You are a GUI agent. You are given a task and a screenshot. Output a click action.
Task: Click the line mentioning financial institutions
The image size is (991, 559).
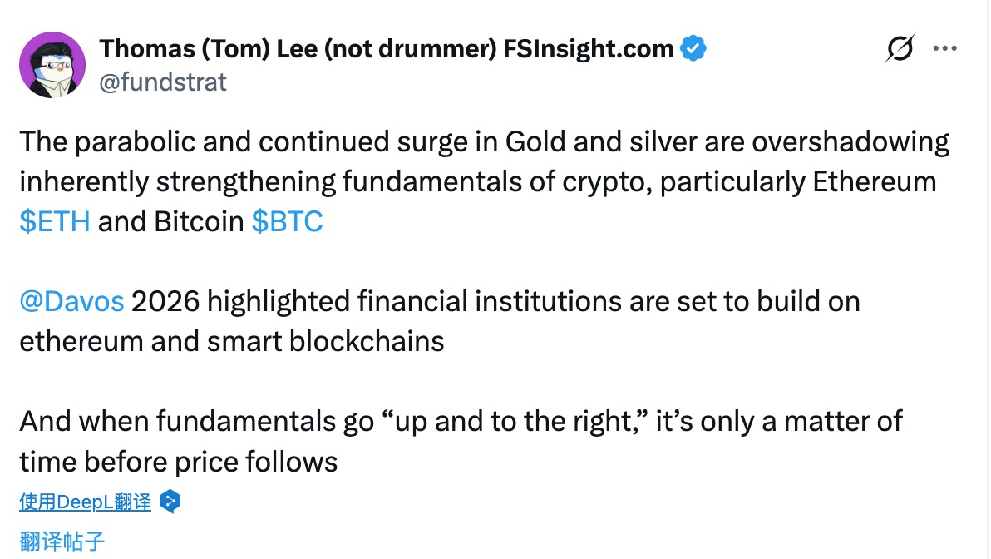tap(492, 301)
